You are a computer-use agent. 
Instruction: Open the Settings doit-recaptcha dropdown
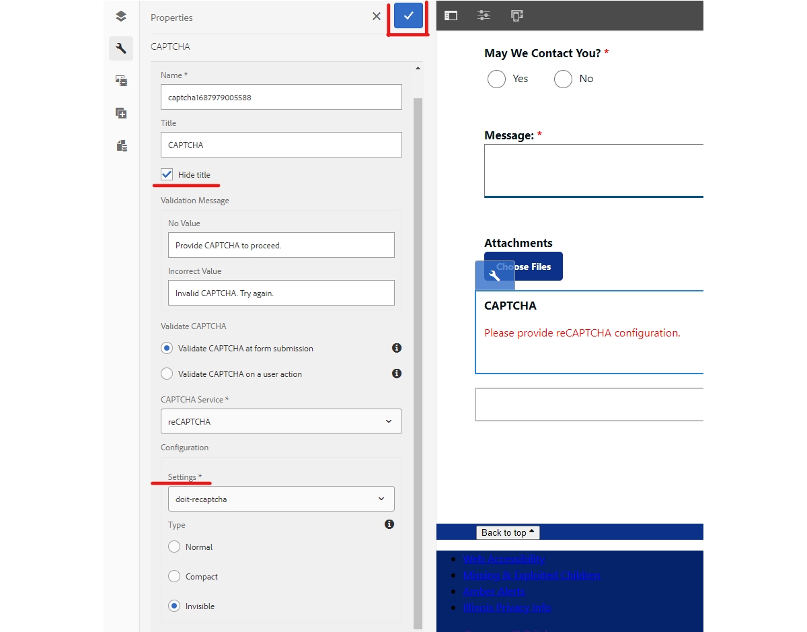coord(281,499)
